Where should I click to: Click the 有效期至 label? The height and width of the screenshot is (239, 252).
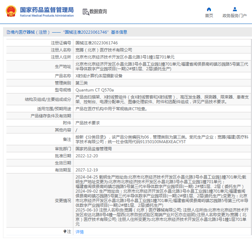pos(63,170)
